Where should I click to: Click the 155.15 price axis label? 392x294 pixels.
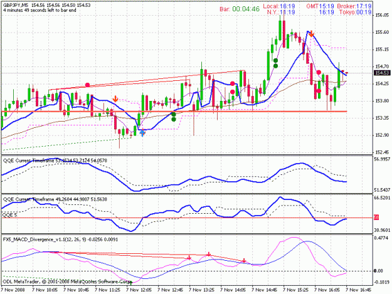tap(382, 50)
